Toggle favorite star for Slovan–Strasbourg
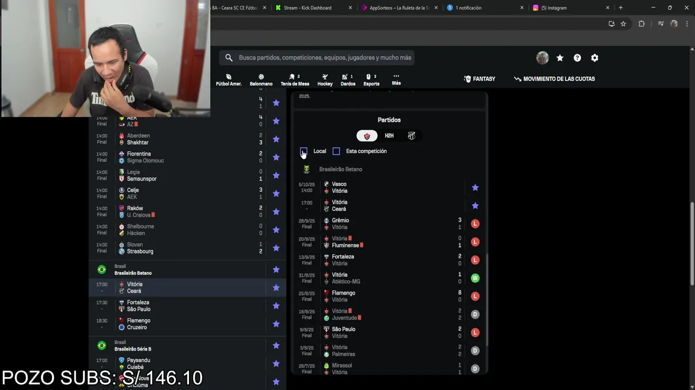 point(276,248)
